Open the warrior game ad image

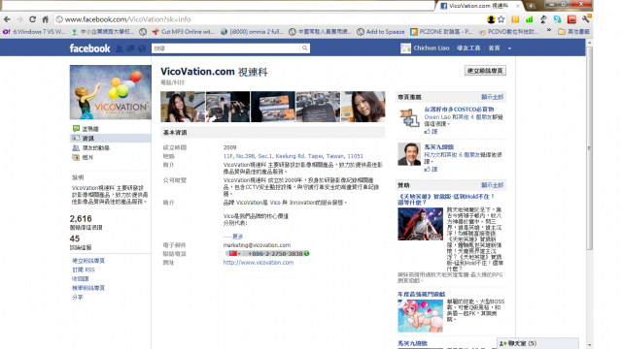(420, 224)
